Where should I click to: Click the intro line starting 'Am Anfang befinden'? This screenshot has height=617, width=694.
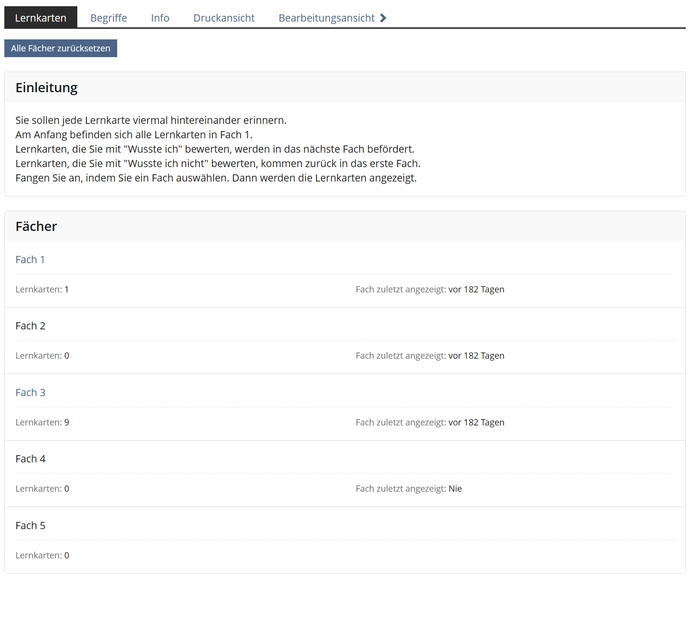click(x=134, y=135)
